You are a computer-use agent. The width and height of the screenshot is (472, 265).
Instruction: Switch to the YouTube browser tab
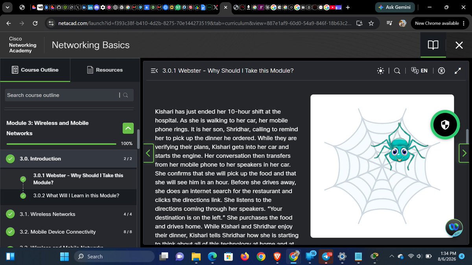pos(333,7)
